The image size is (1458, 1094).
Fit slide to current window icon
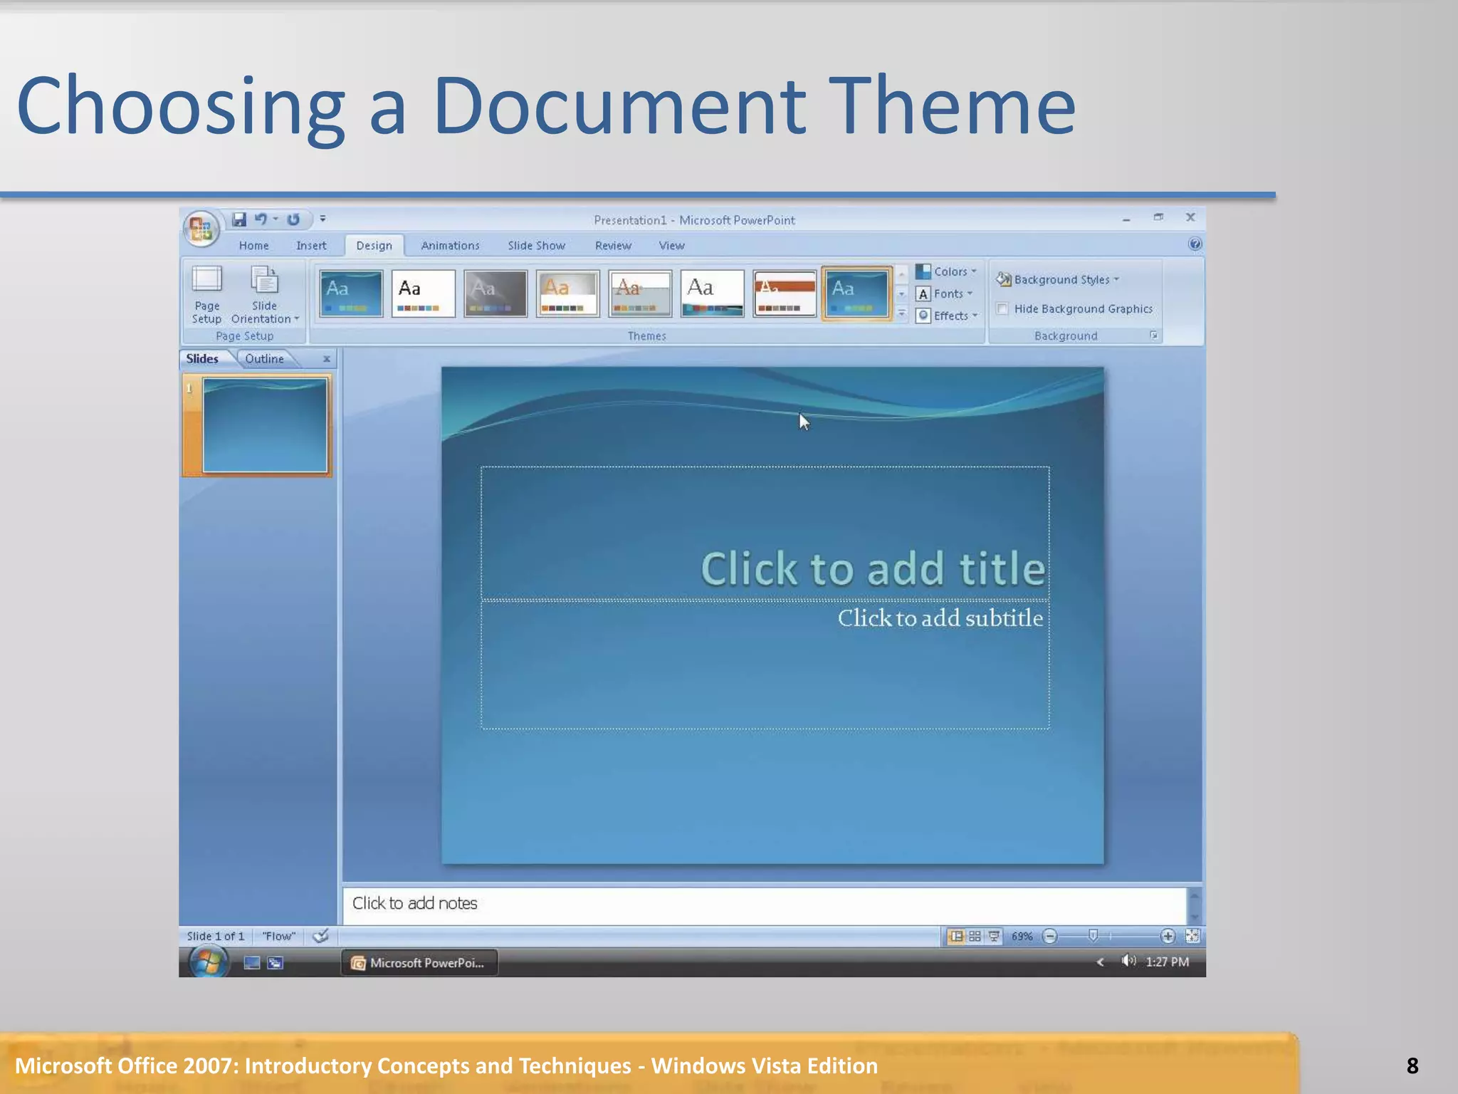click(x=1192, y=936)
